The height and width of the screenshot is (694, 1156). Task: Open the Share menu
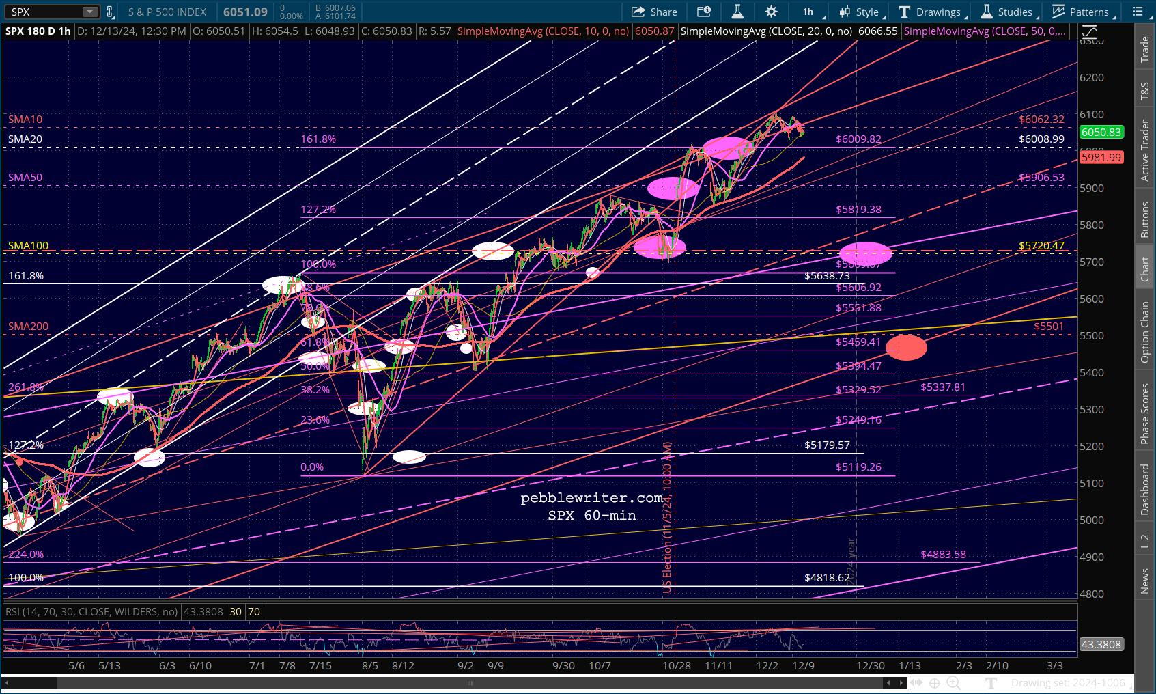click(x=654, y=12)
